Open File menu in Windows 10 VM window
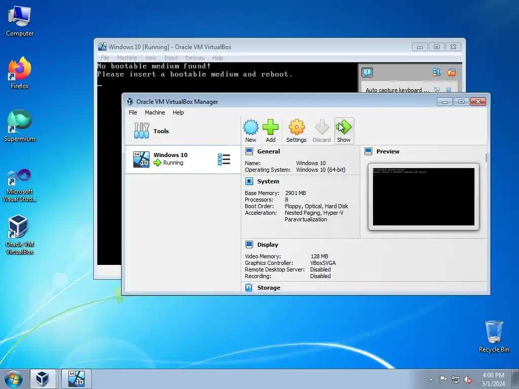Viewport: 519px width, 389px height. (x=105, y=58)
